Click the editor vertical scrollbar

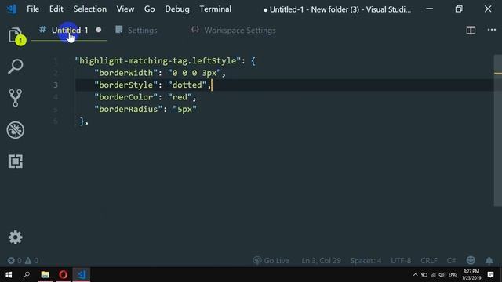(497, 131)
